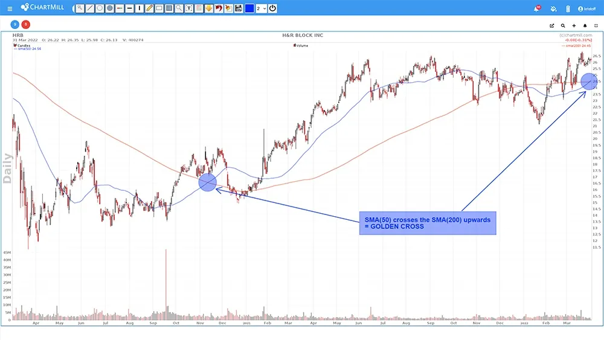
Task: Click the plus add icon above chart
Action: click(x=574, y=26)
